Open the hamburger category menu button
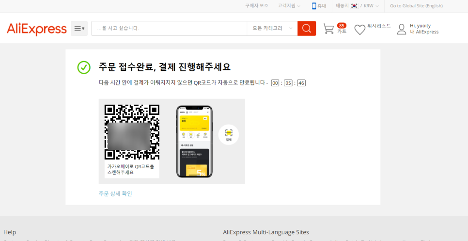 [x=79, y=29]
